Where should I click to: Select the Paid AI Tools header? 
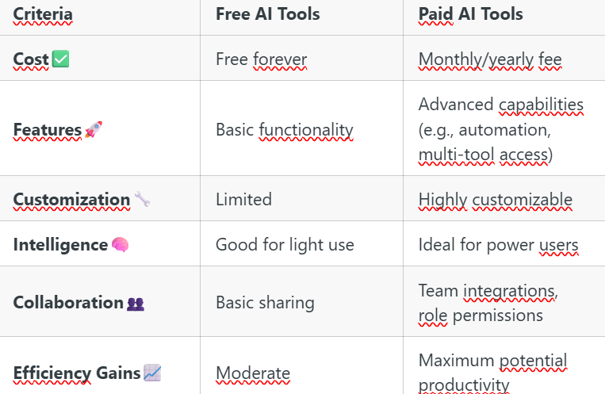pyautogui.click(x=471, y=14)
